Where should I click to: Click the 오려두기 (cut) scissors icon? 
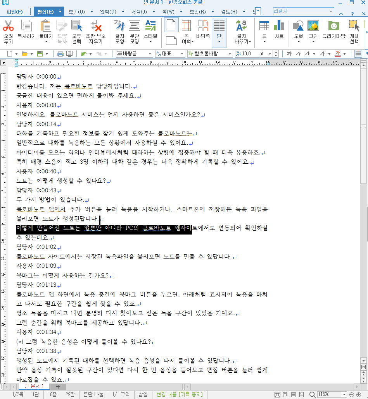click(9, 26)
